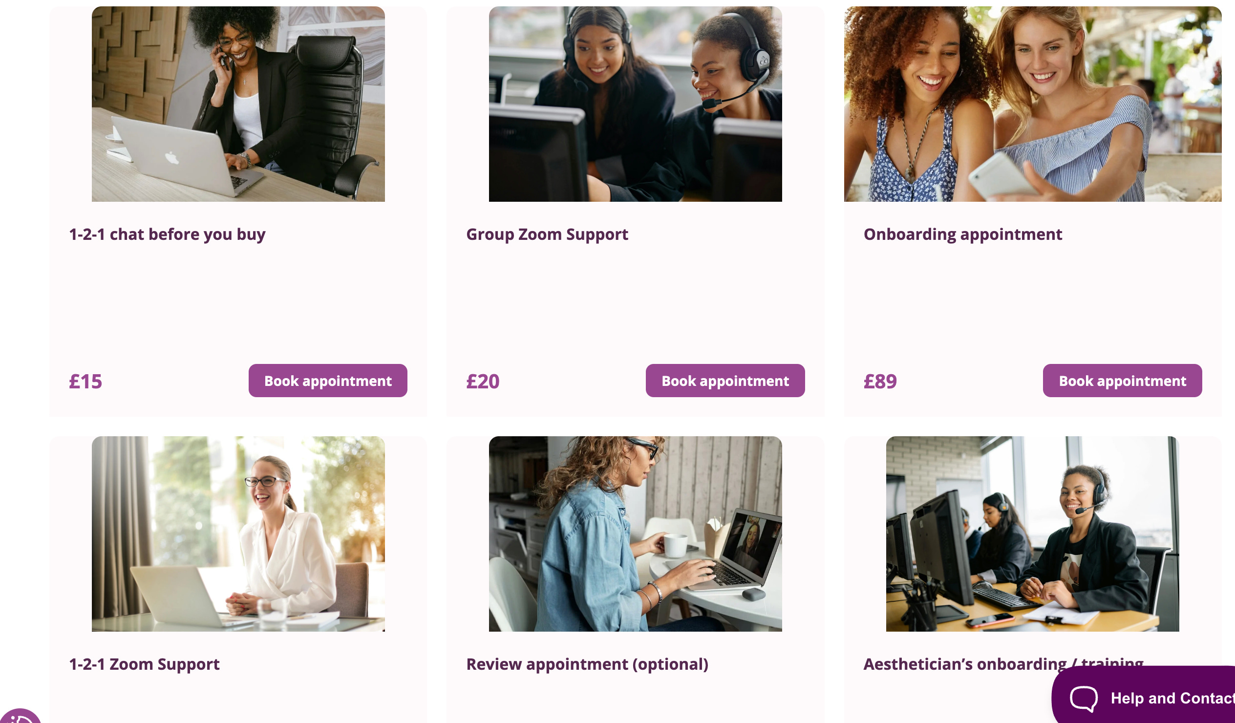
Task: Click the £89 price label
Action: point(880,382)
